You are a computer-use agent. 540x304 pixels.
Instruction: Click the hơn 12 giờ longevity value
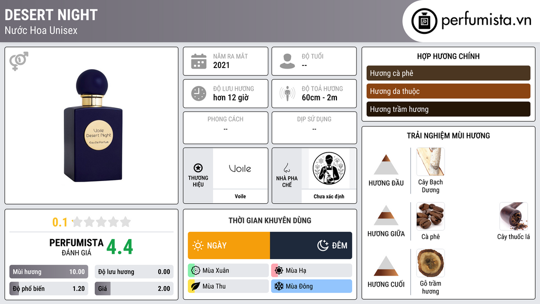(x=231, y=98)
